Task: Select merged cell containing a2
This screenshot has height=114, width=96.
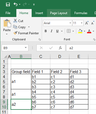Action: click(x=21, y=104)
